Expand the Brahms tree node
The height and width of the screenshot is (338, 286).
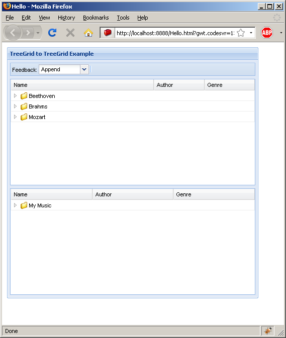coord(15,106)
